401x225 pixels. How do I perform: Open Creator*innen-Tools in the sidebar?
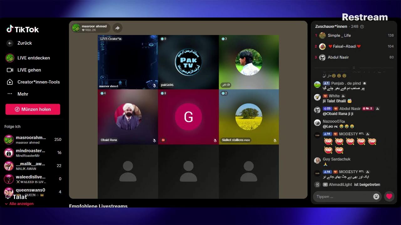tap(33, 82)
